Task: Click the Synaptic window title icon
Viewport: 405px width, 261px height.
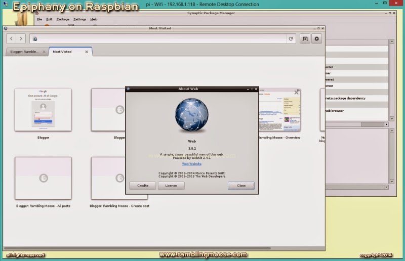Action: coord(37,13)
